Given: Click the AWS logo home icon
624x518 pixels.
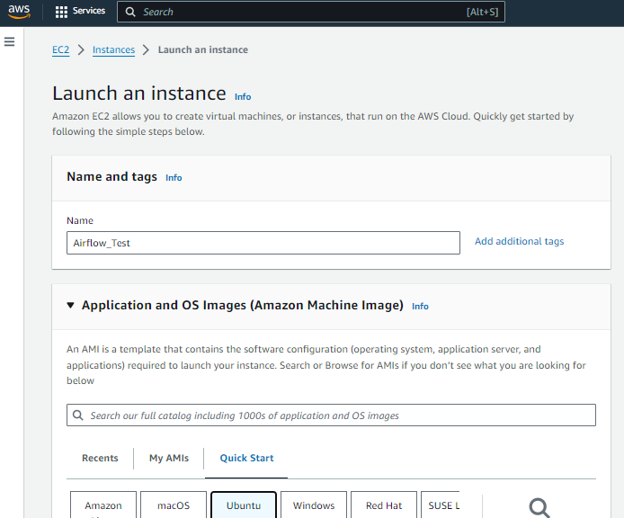Looking at the screenshot, I should point(19,11).
